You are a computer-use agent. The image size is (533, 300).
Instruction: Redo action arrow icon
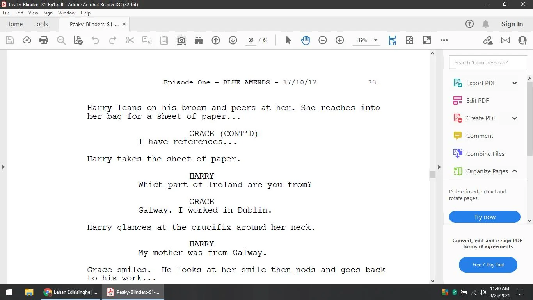tap(112, 40)
